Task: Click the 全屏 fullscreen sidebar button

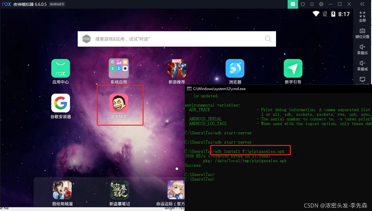Action: pos(362,17)
